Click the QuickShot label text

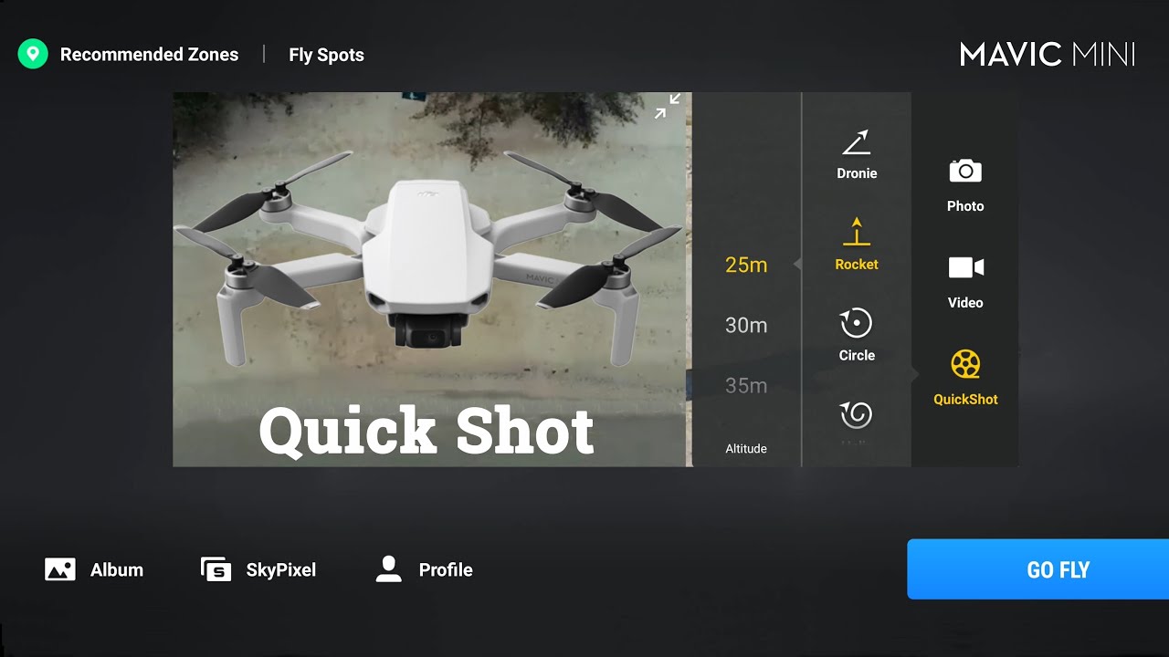(x=965, y=399)
